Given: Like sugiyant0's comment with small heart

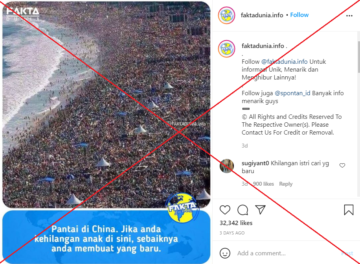Looking at the screenshot, I should point(342,165).
